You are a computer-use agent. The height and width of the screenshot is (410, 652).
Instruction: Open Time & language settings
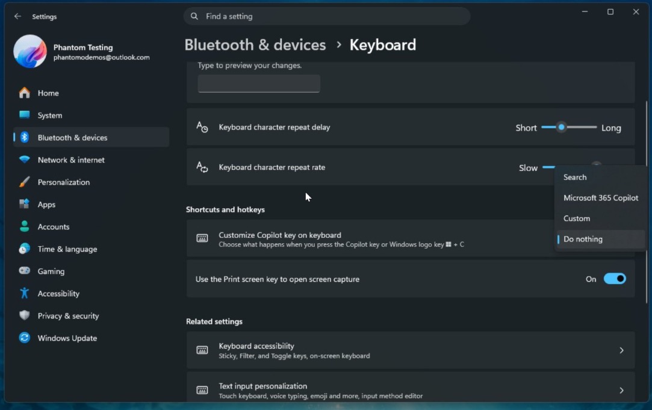click(91, 249)
